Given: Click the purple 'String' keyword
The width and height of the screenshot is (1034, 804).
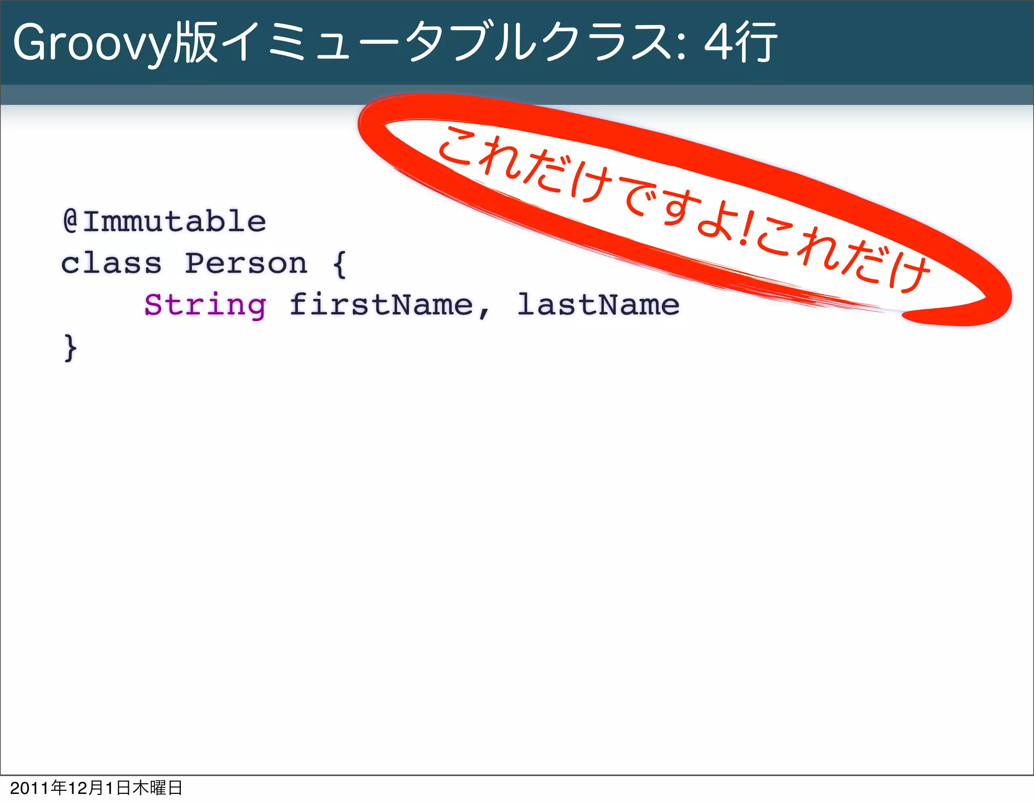Looking at the screenshot, I should 205,306.
